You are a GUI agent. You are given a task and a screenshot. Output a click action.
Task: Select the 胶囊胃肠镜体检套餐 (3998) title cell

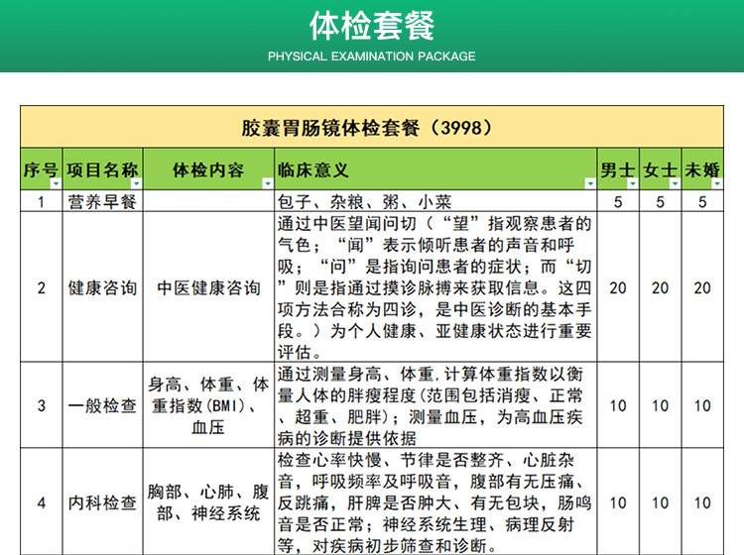372,127
